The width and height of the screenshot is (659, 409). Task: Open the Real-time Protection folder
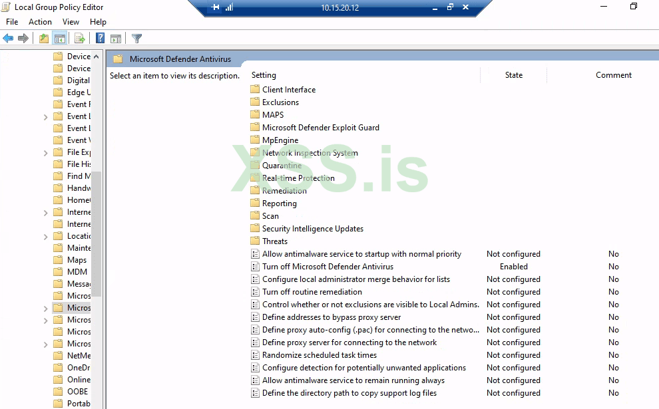point(292,178)
